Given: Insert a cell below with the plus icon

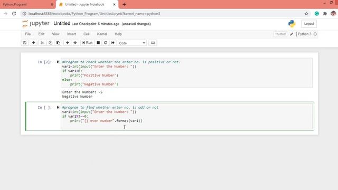Looking at the screenshot, I should point(33,43).
